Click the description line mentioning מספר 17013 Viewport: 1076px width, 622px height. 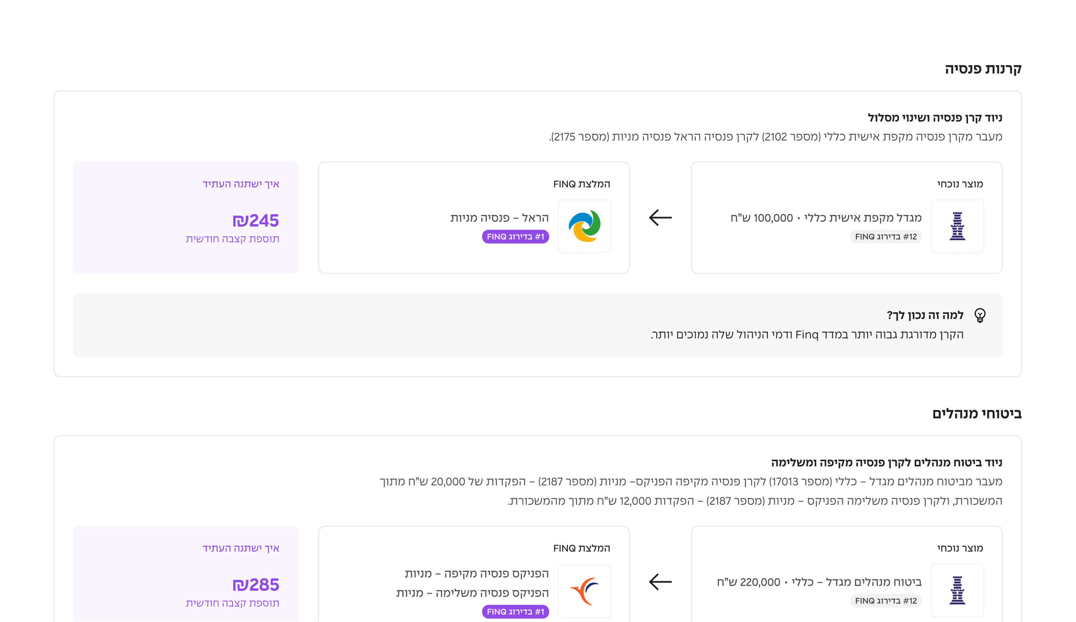691,482
